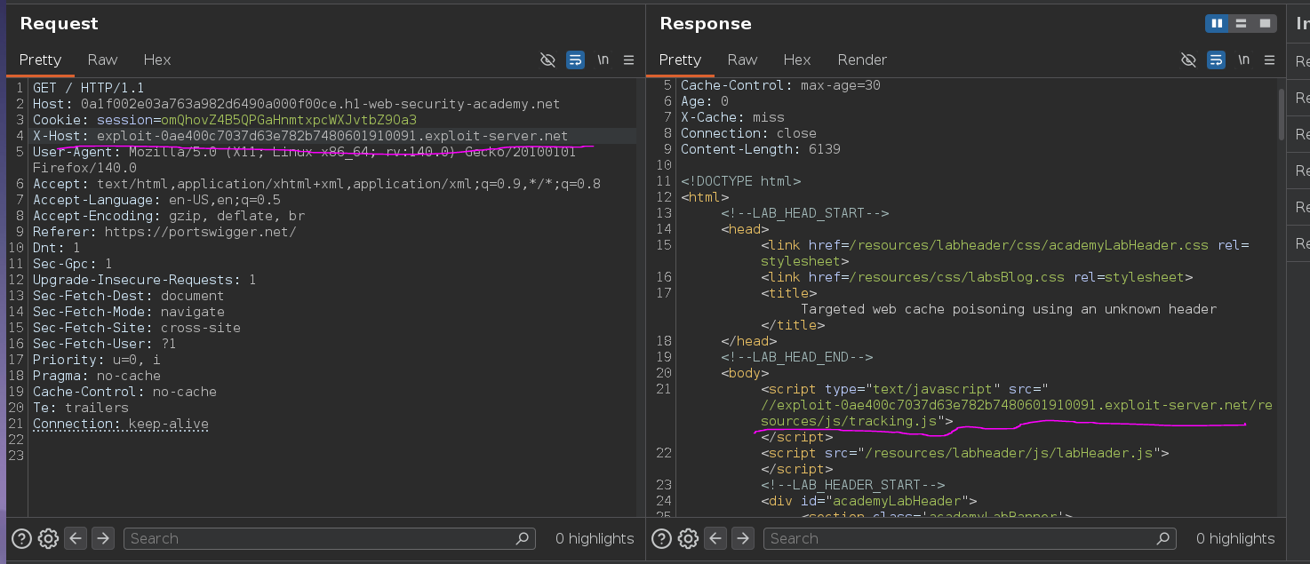Click magnifier icon in Response search box
This screenshot has width=1310, height=564.
click(1162, 538)
